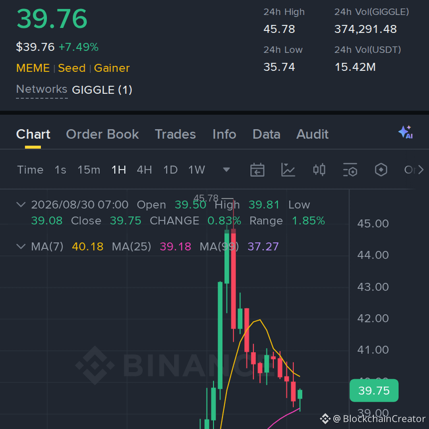Viewport: 429px width, 429px height.
Task: Open the more timeframes dropdown arrow
Action: click(x=226, y=170)
